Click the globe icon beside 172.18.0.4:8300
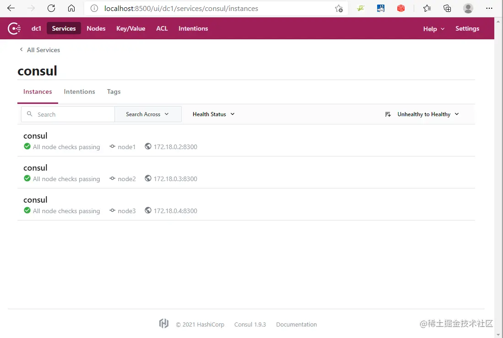This screenshot has height=338, width=503. [x=148, y=210]
